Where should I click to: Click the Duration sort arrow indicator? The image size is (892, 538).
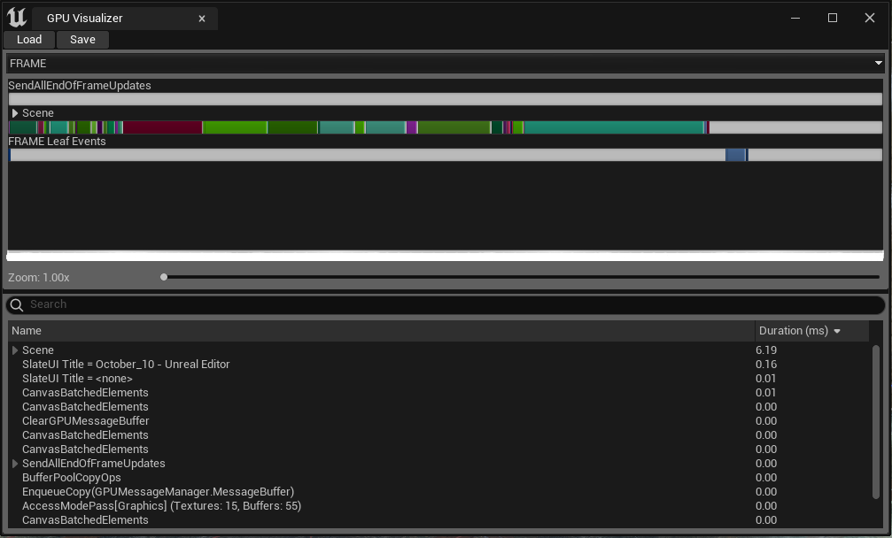point(837,331)
